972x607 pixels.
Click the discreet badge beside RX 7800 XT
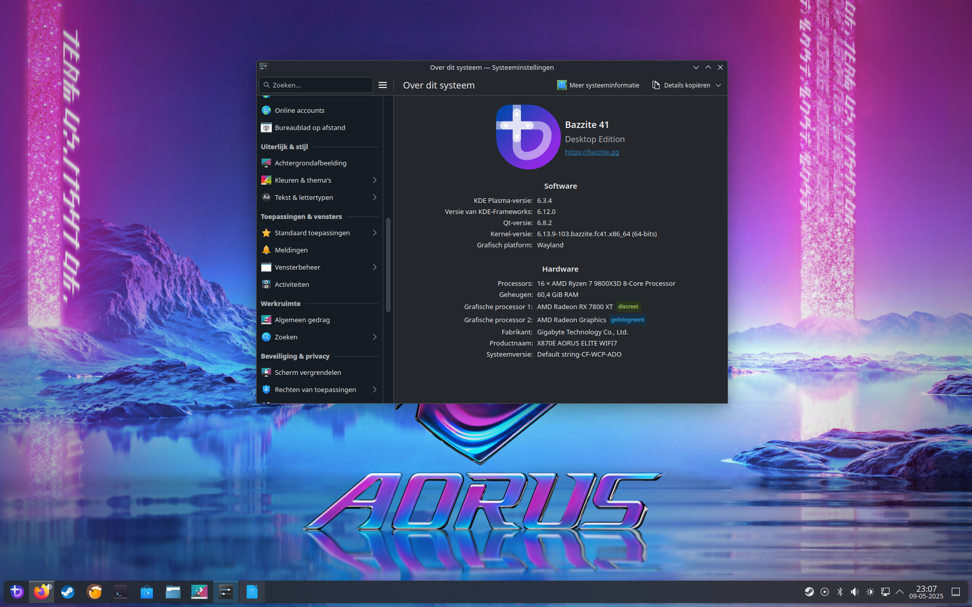coord(628,307)
